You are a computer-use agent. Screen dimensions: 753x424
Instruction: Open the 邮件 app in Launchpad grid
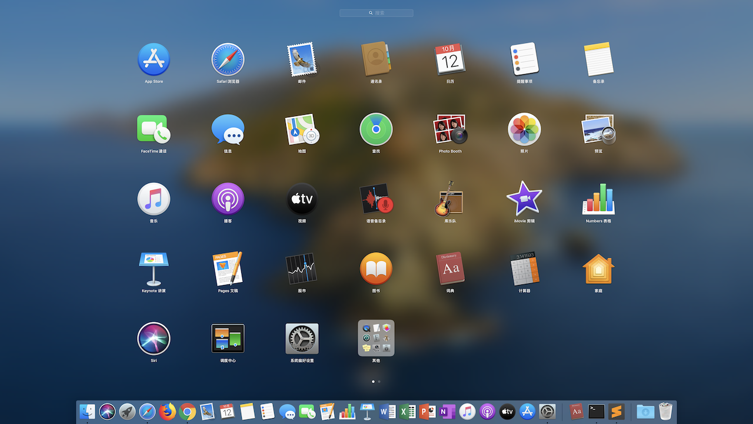[302, 59]
